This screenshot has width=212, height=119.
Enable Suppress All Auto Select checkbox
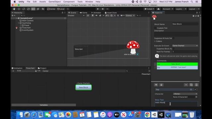[174, 38]
